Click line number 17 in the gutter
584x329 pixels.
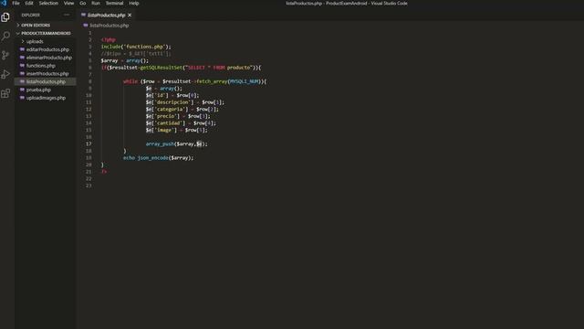click(89, 143)
